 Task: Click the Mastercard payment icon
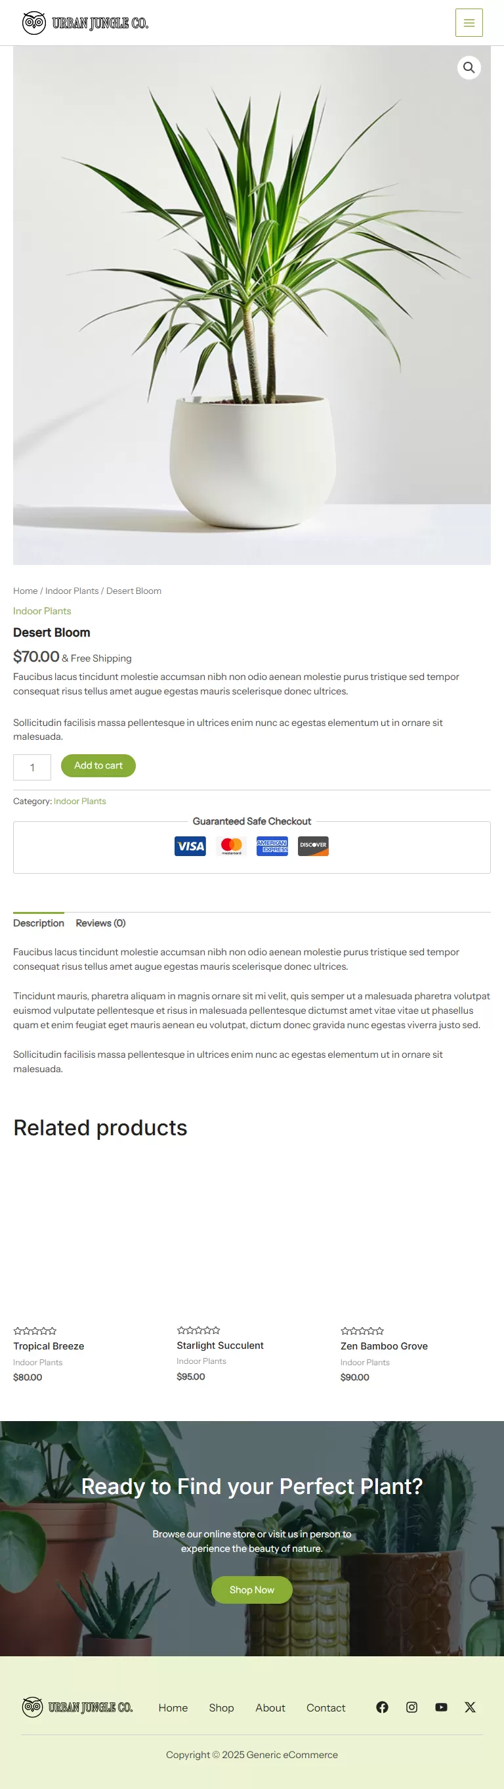[231, 846]
